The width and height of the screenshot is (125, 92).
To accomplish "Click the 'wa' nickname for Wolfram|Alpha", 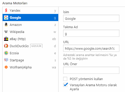I will click(54, 67).
